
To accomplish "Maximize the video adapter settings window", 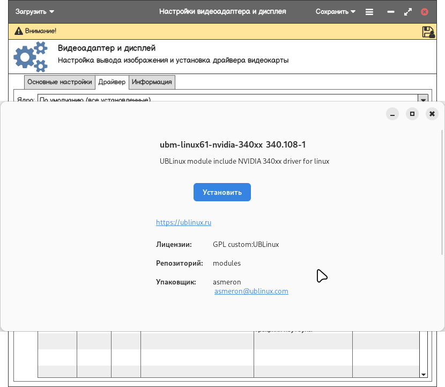I will pyautogui.click(x=408, y=12).
